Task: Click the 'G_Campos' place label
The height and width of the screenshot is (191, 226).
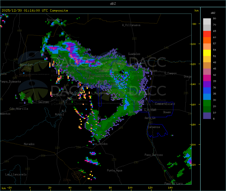Action: point(171,73)
